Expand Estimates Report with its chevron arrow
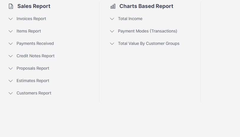Viewport: 240px width, 137px height. 11,81
